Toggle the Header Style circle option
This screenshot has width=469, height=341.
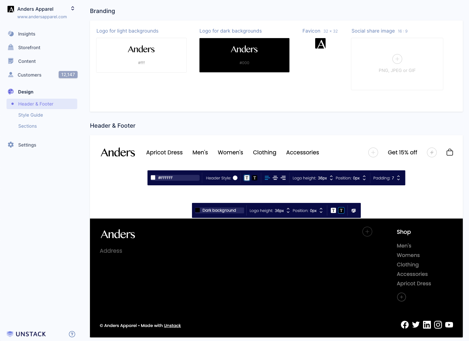235,178
